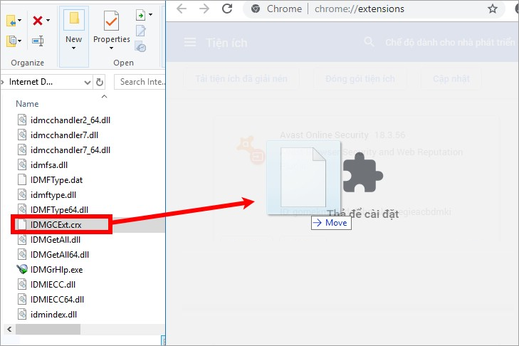Go back in Chrome browser
The image size is (519, 346).
(182, 9)
